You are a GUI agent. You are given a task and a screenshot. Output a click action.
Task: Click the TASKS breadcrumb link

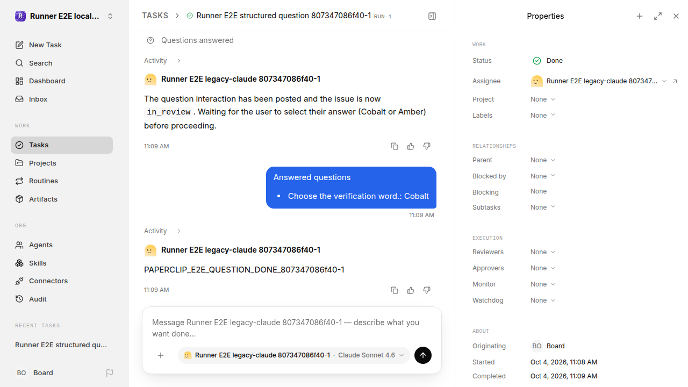click(155, 16)
